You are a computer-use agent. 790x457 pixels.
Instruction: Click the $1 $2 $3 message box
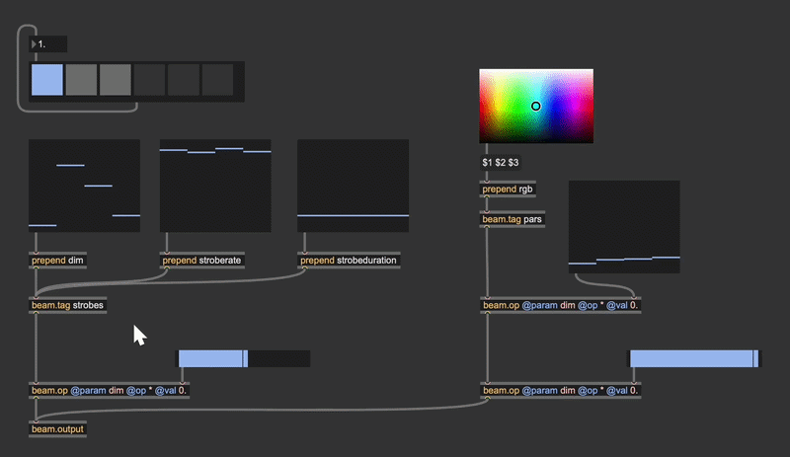pyautogui.click(x=501, y=162)
